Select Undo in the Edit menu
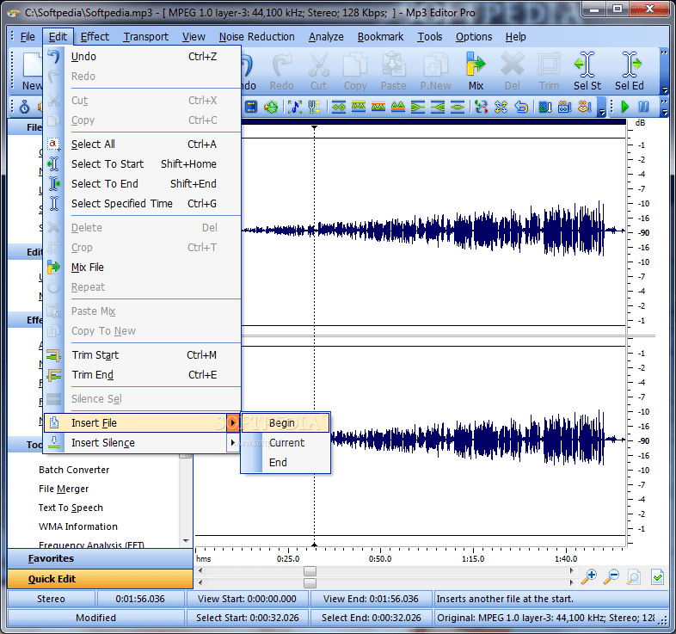The width and height of the screenshot is (676, 634). (142, 57)
